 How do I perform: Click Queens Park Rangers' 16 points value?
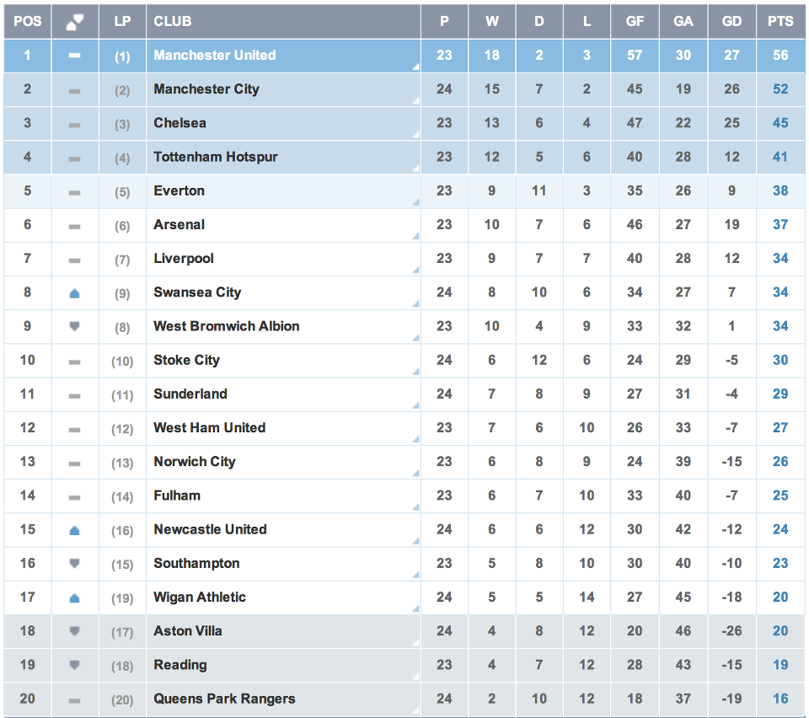coord(780,699)
